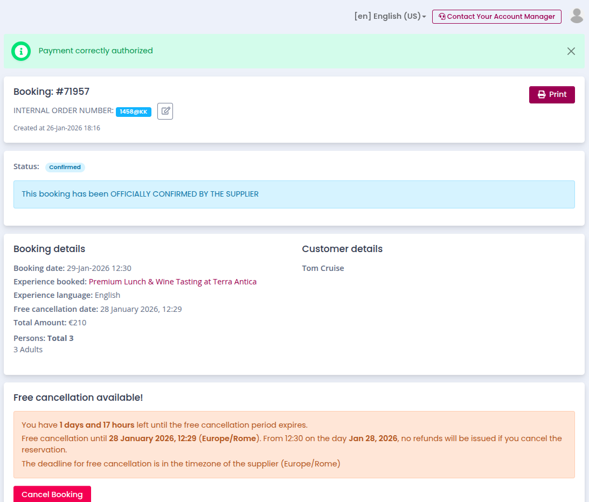This screenshot has height=502, width=589.
Task: Click Contact Your Account Manager
Action: click(x=496, y=17)
